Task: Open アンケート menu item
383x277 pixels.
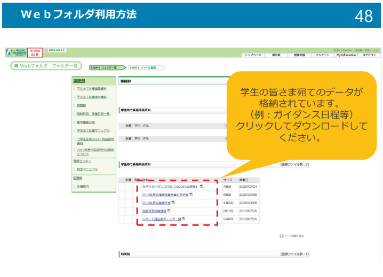Action: (322, 55)
